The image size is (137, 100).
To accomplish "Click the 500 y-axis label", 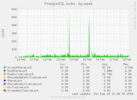I will [14, 17].
